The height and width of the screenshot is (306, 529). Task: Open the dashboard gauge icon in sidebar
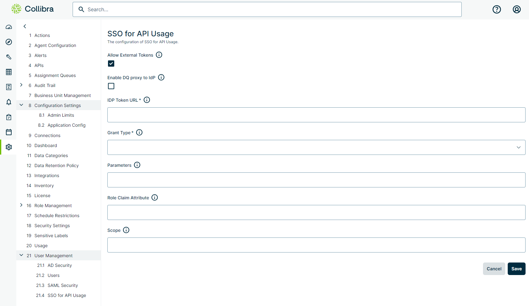[x=9, y=27]
